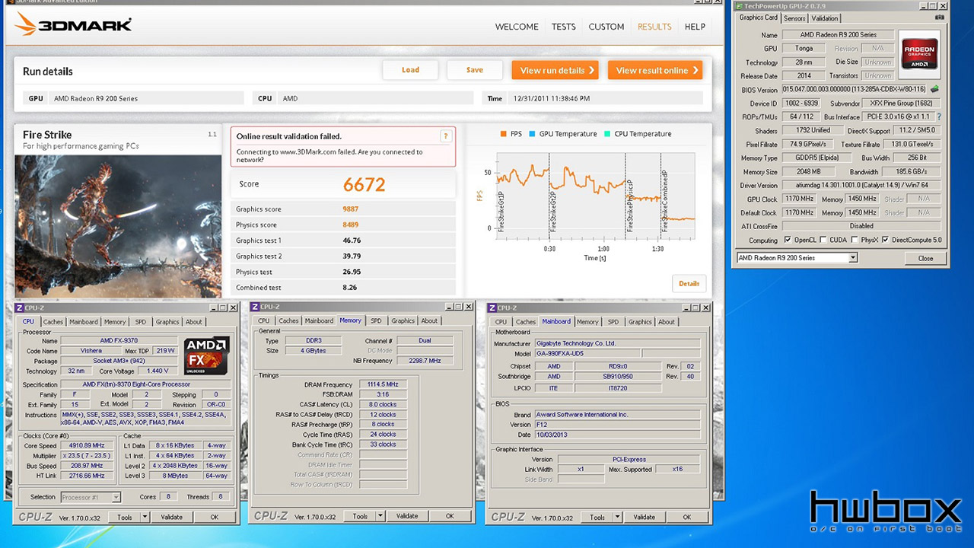Open Tools dropdown arrow in CPU-Z CPU window

coord(145,517)
